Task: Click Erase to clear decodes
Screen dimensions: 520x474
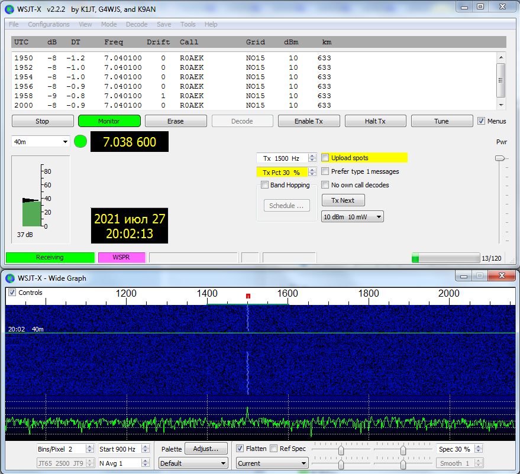Action: pyautogui.click(x=176, y=121)
